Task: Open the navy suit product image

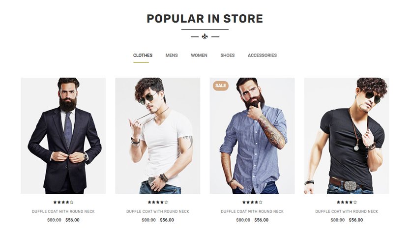Action: pyautogui.click(x=63, y=136)
